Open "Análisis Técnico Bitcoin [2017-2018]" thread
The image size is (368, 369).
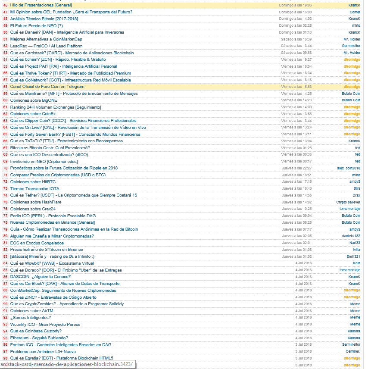(x=44, y=19)
